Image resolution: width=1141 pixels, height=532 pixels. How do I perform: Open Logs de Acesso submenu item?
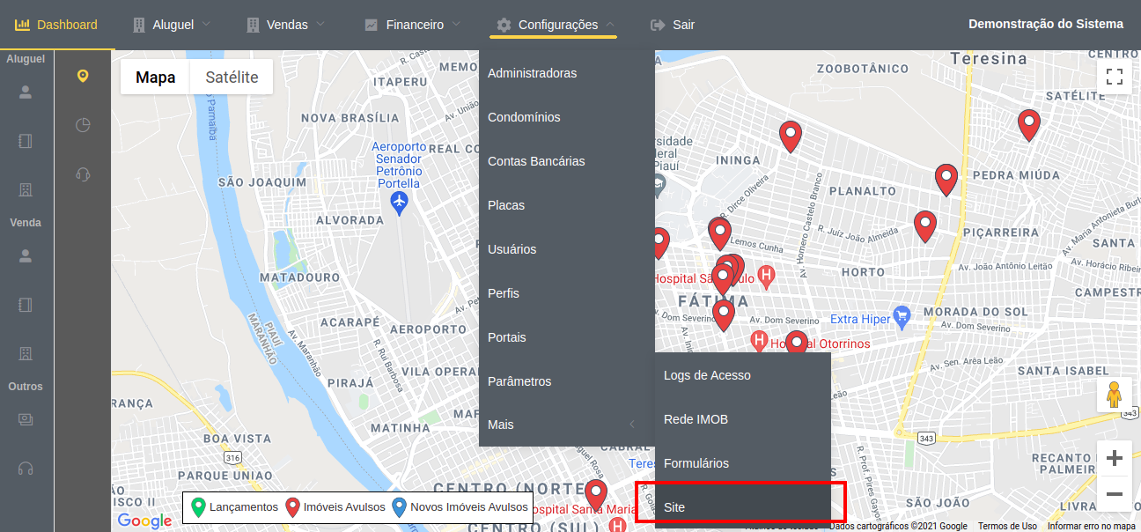coord(743,375)
